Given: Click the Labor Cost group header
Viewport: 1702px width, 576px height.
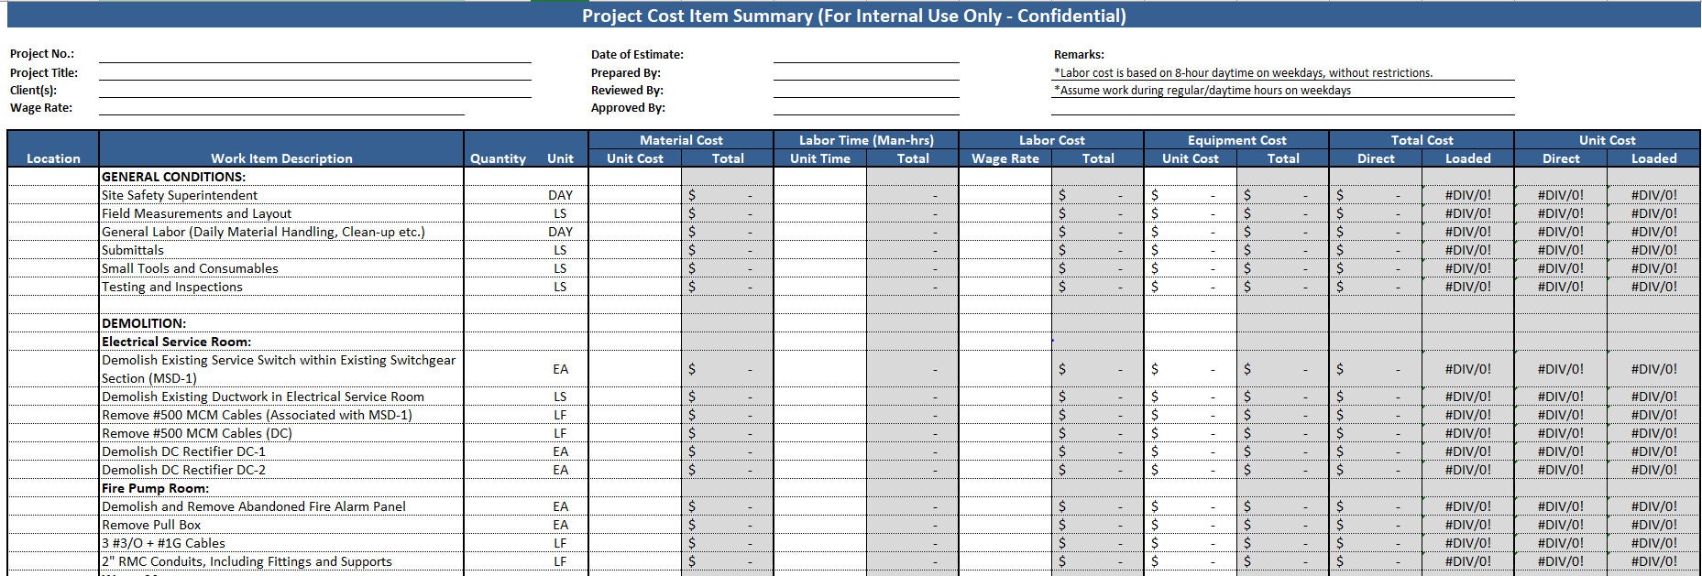Looking at the screenshot, I should (x=1051, y=140).
